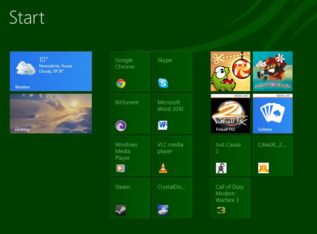Launch the CitiesXL game tile
Viewport: 317px width, 234px height.
point(272,156)
